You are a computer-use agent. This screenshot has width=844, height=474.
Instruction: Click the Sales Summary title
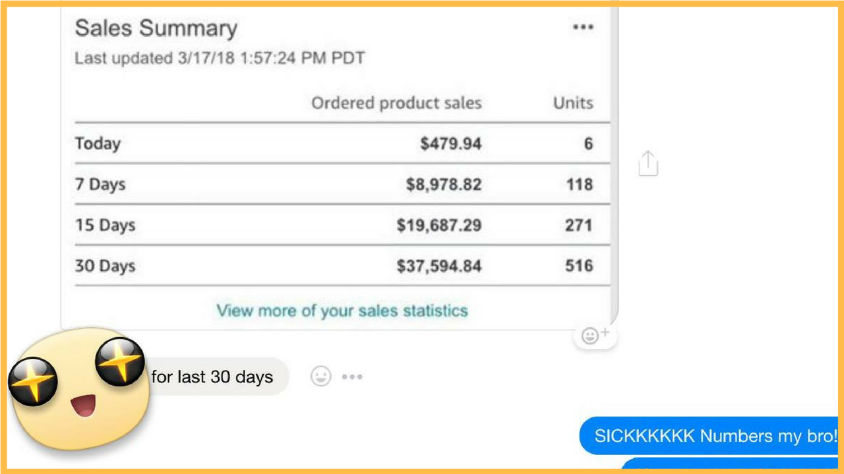[x=156, y=28]
